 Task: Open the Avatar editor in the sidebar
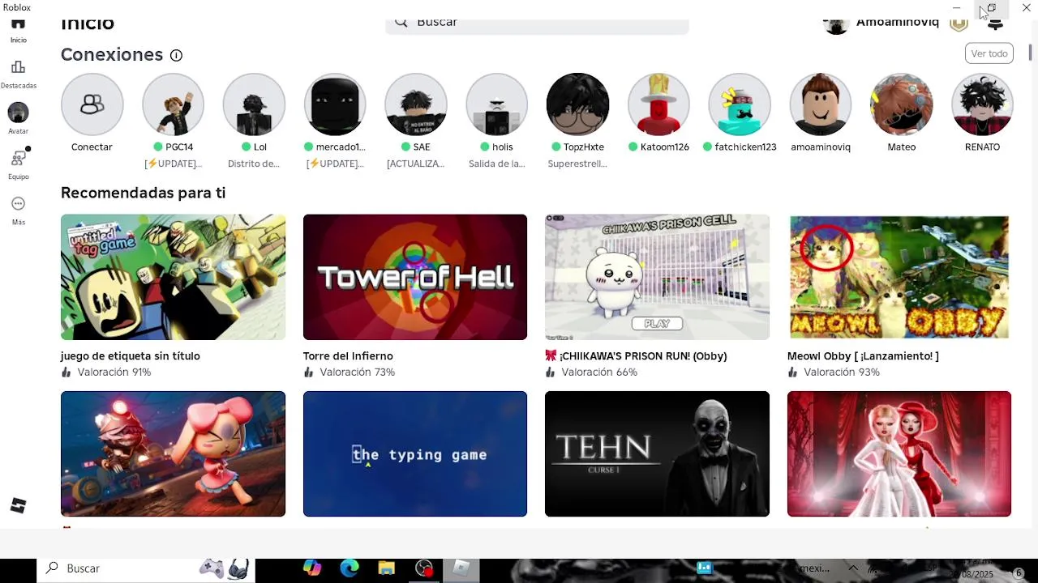pos(18,118)
